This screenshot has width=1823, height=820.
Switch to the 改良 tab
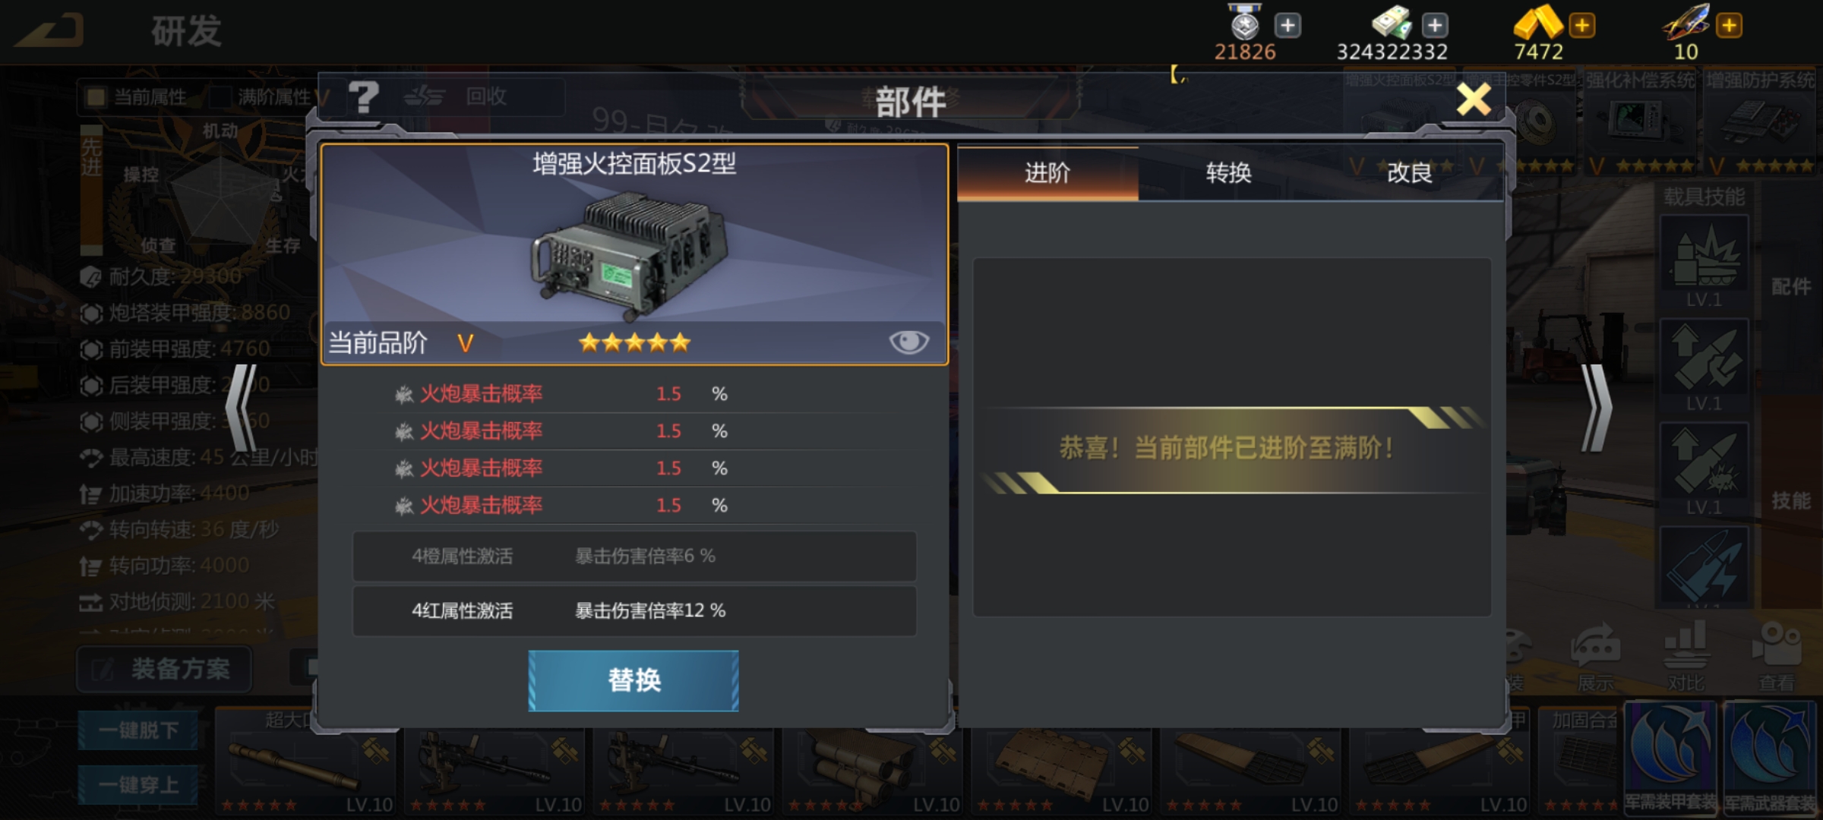1410,173
